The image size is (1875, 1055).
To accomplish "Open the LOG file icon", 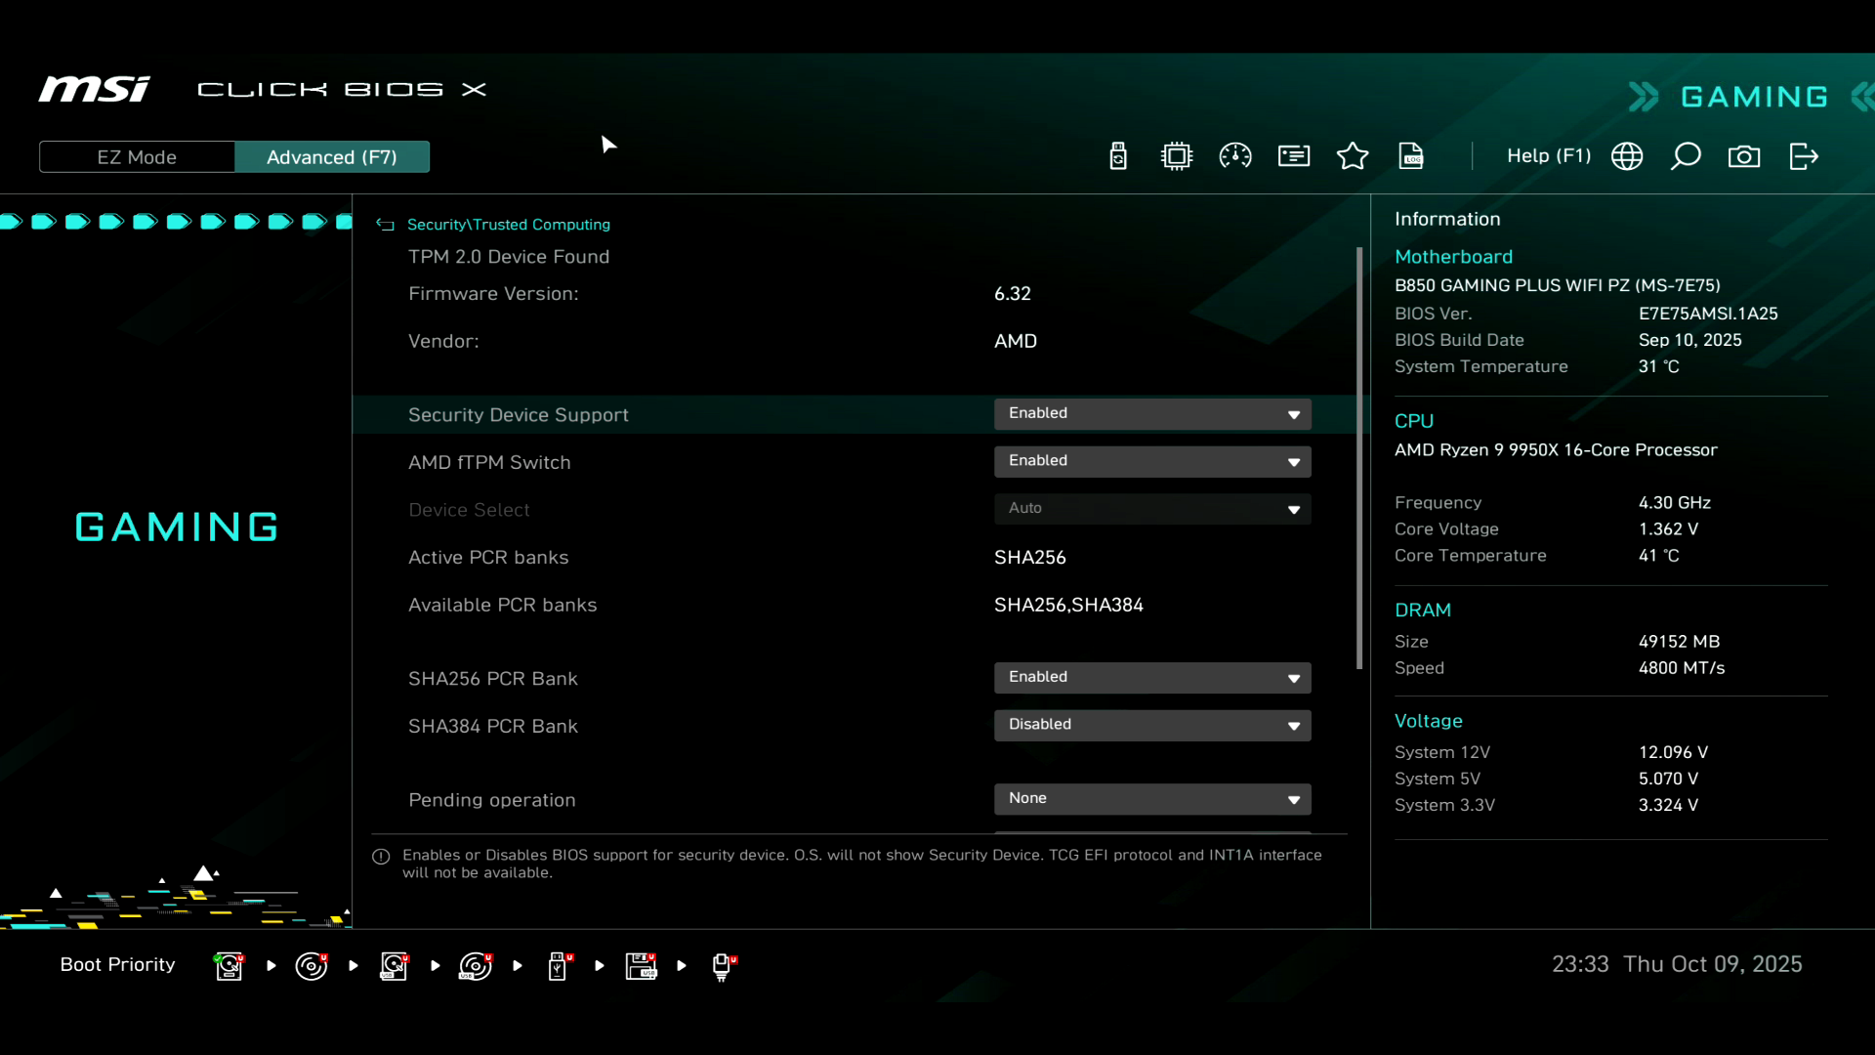I will click(1411, 156).
